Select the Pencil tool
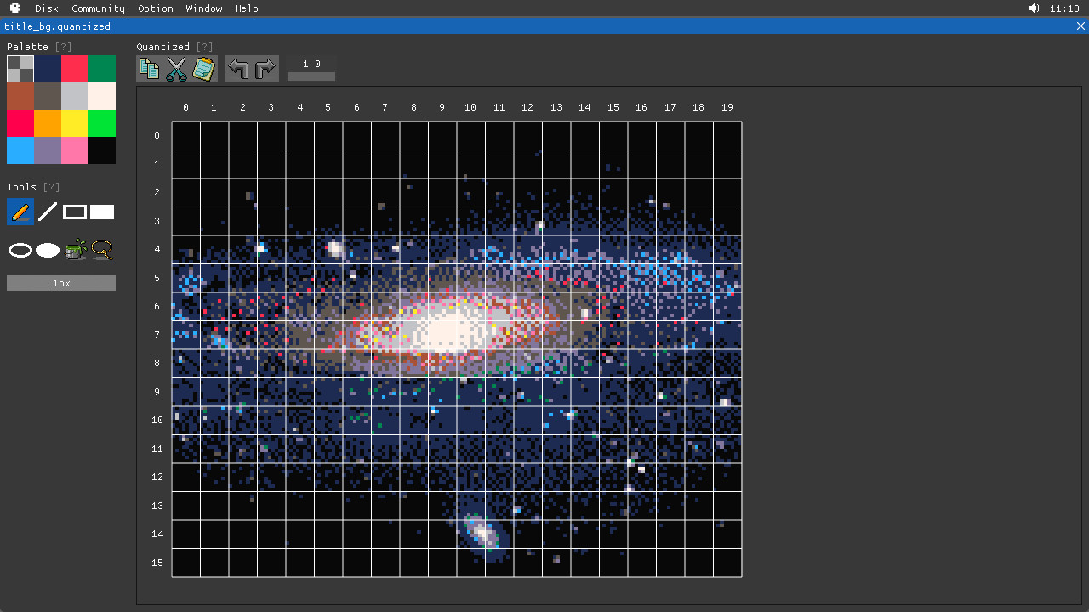The image size is (1089, 612). tap(20, 212)
